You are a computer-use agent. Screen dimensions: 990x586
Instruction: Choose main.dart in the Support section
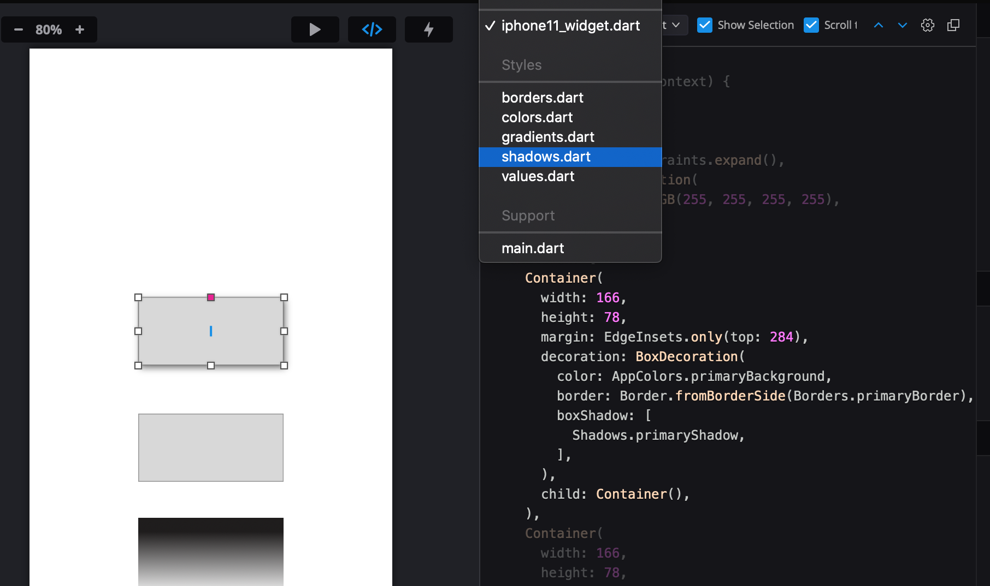pos(533,249)
